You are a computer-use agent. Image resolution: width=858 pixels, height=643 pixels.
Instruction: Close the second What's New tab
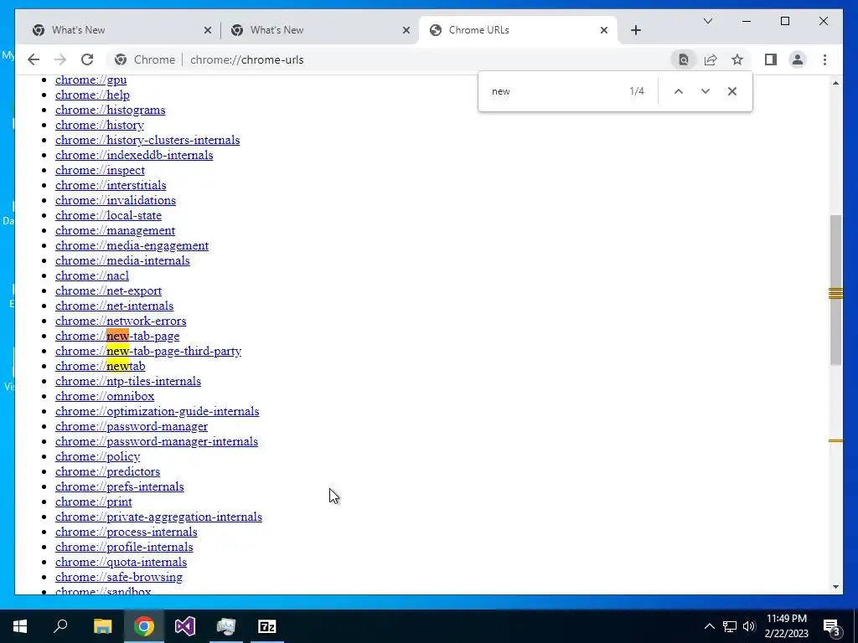pos(406,30)
